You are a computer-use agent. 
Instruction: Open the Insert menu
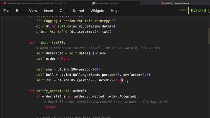click(48, 11)
